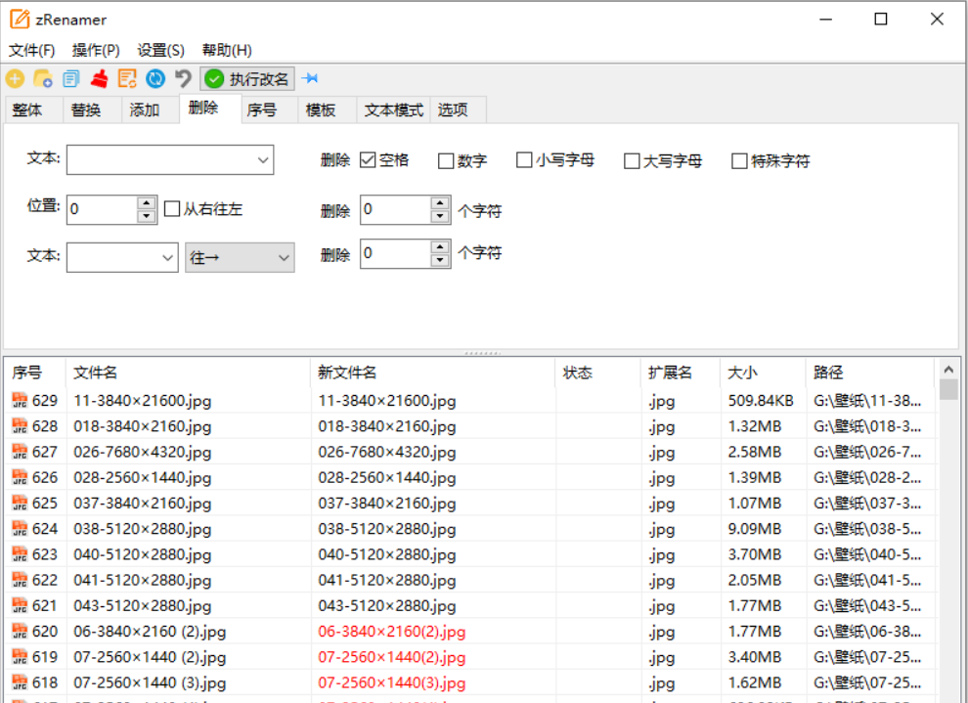Click JPG file icon in row 624
The width and height of the screenshot is (968, 703).
coord(20,529)
